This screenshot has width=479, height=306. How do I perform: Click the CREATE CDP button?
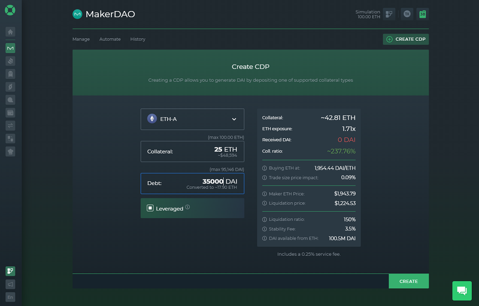[x=406, y=39]
